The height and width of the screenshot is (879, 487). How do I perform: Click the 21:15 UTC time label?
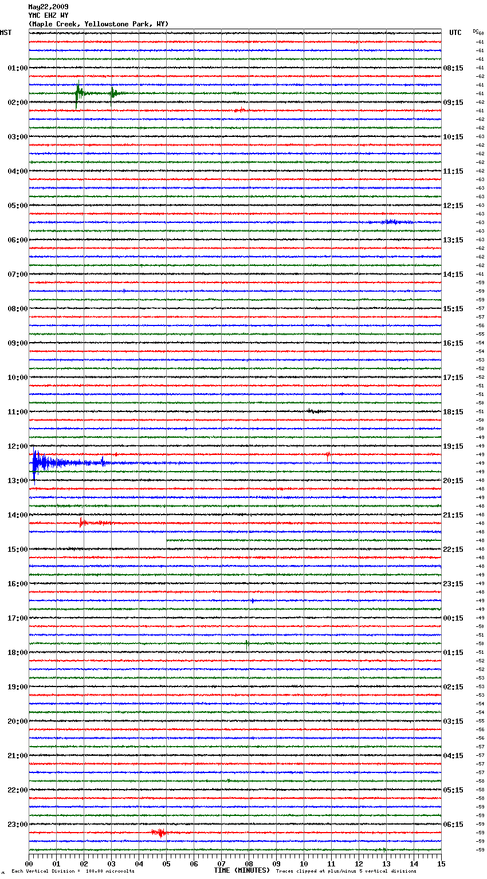pyautogui.click(x=453, y=515)
